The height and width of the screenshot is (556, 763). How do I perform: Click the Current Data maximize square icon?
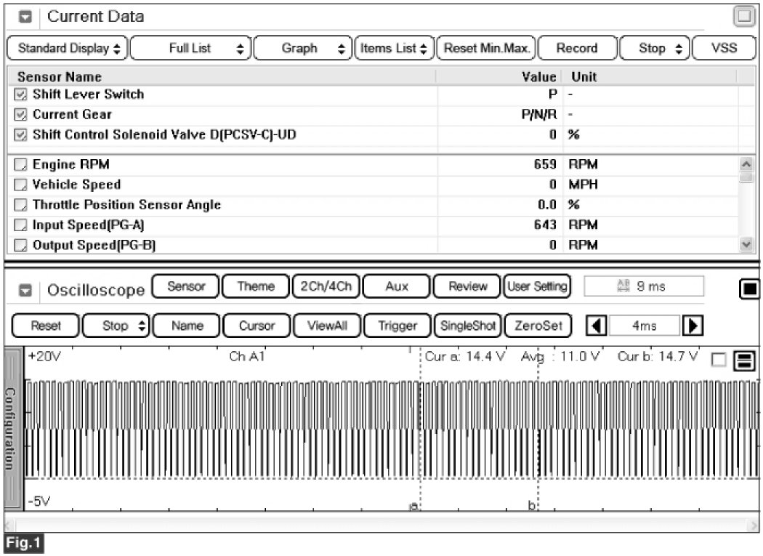click(743, 17)
